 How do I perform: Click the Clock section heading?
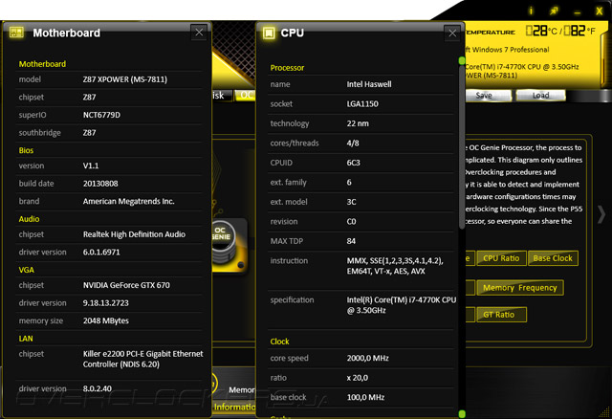click(x=279, y=342)
